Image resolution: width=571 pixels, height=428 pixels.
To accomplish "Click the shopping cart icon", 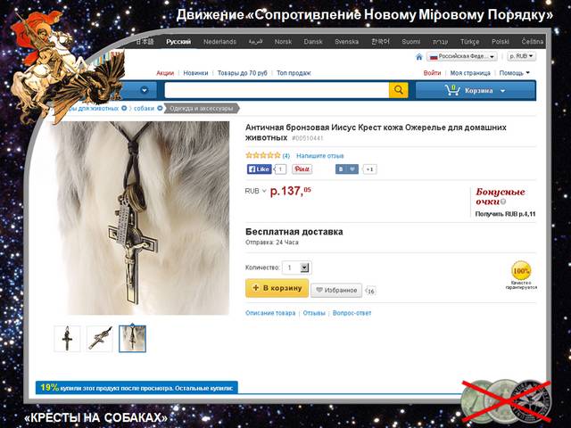I will (x=452, y=90).
